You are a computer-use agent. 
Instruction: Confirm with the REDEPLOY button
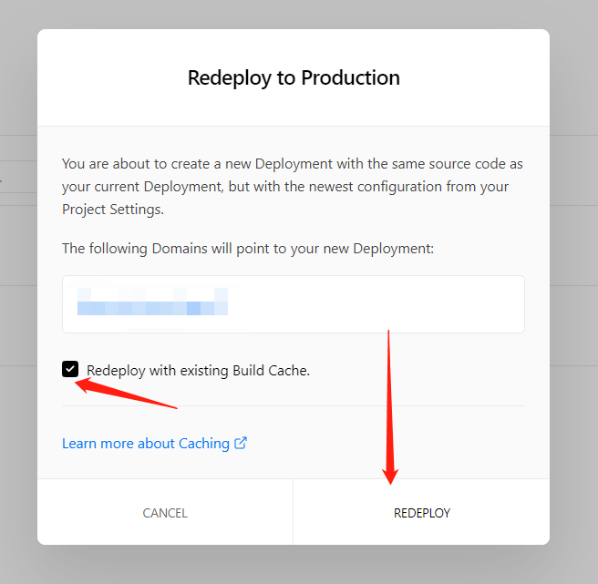click(x=421, y=513)
